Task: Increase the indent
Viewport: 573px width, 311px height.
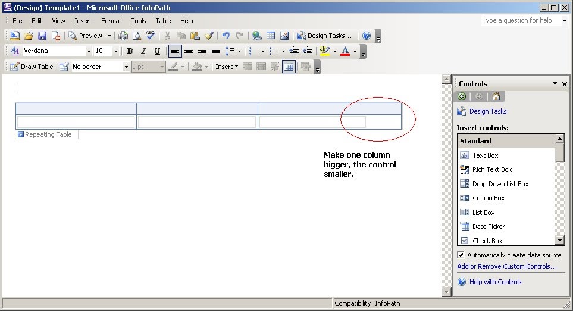Action: coord(308,51)
